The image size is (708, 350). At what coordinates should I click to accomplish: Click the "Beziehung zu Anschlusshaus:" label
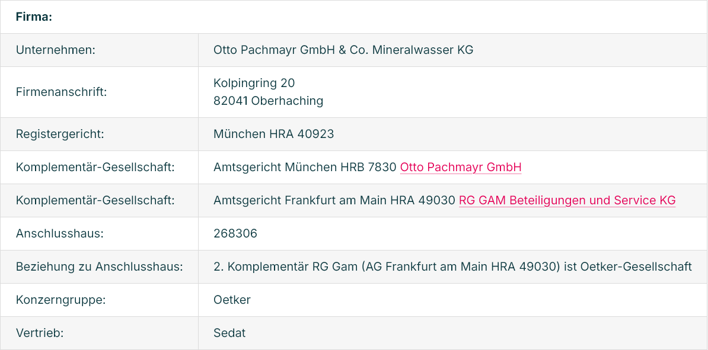pos(99,267)
